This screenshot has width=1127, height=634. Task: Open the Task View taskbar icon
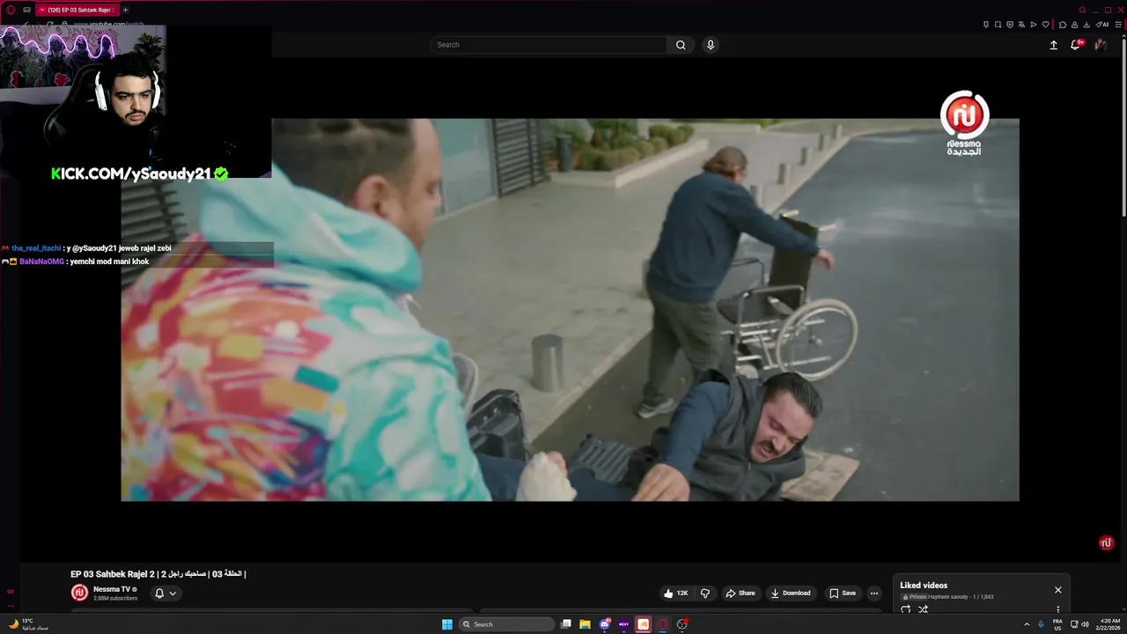566,624
